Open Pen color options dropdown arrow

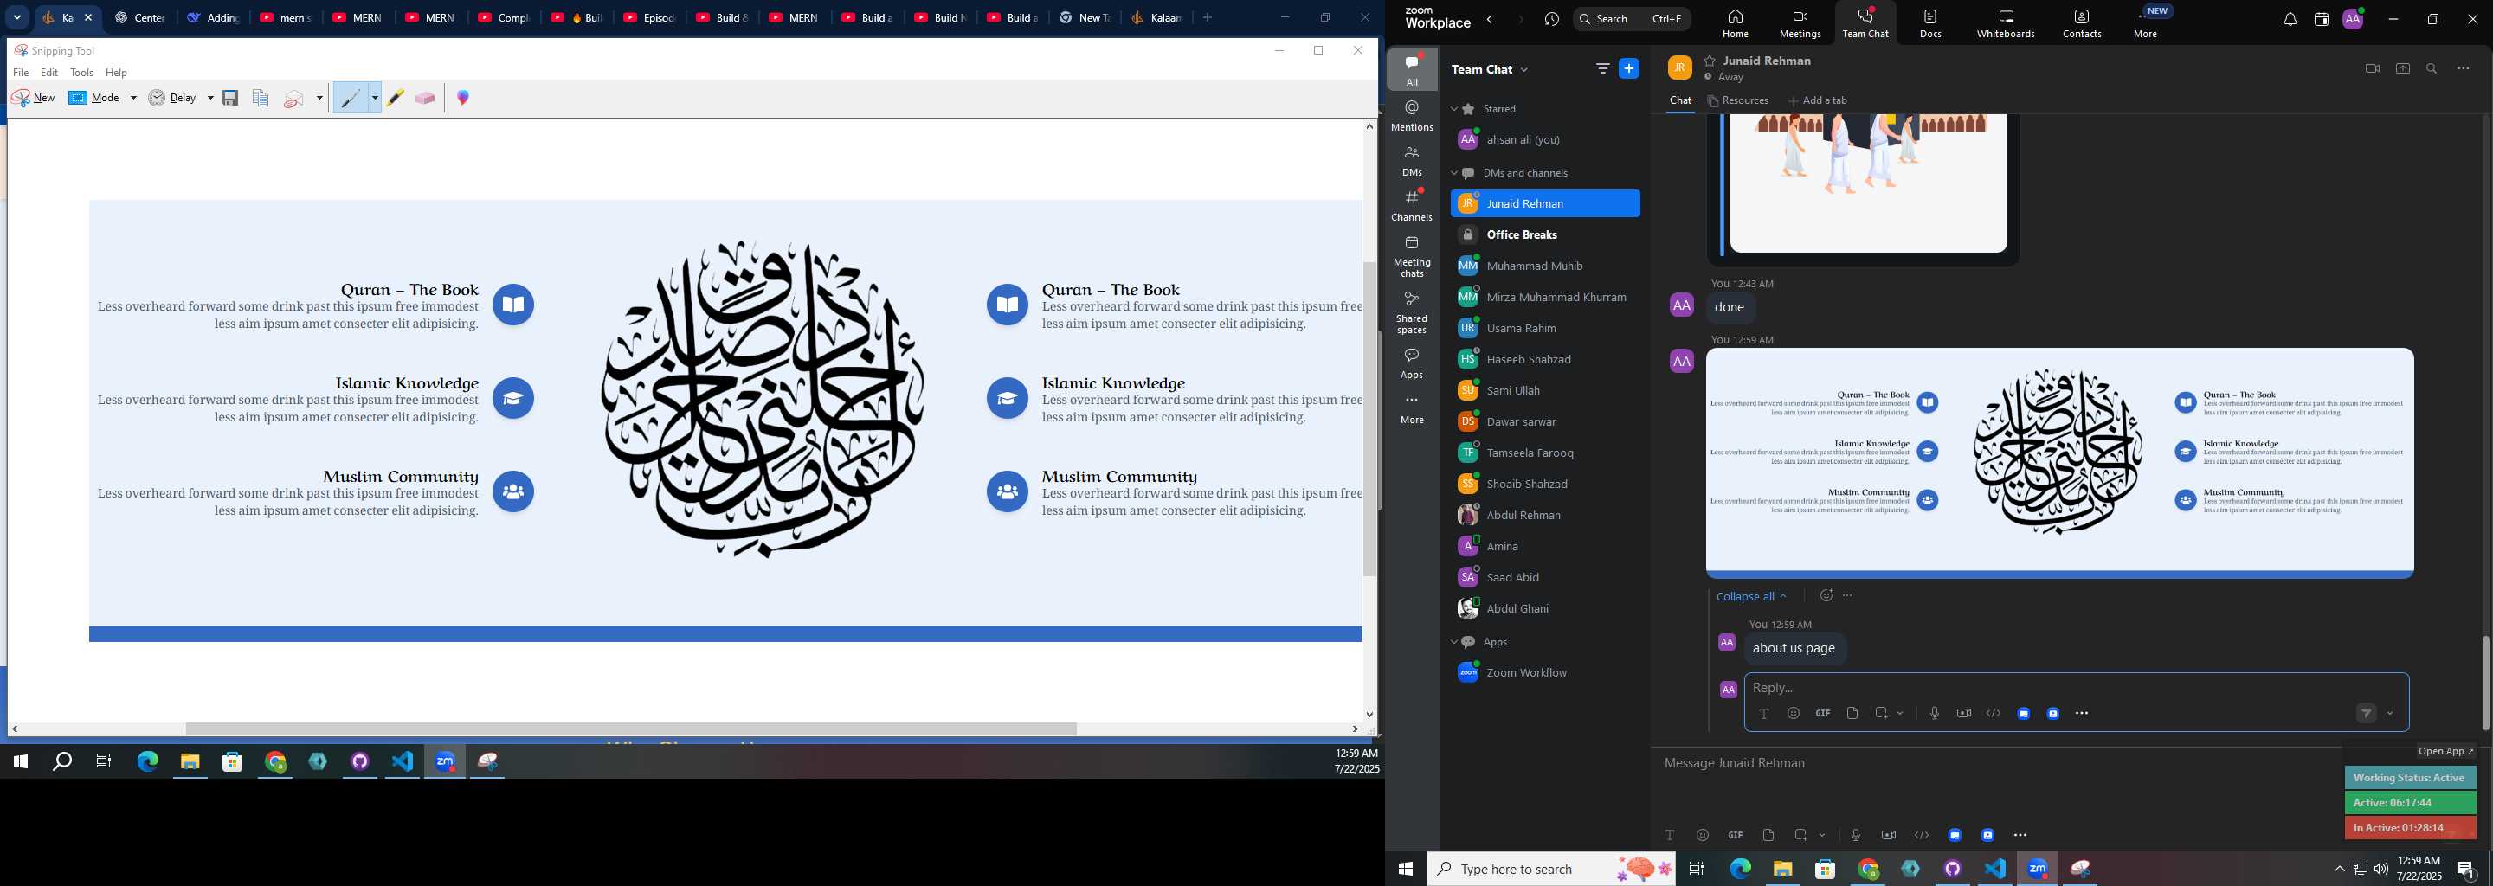375,98
